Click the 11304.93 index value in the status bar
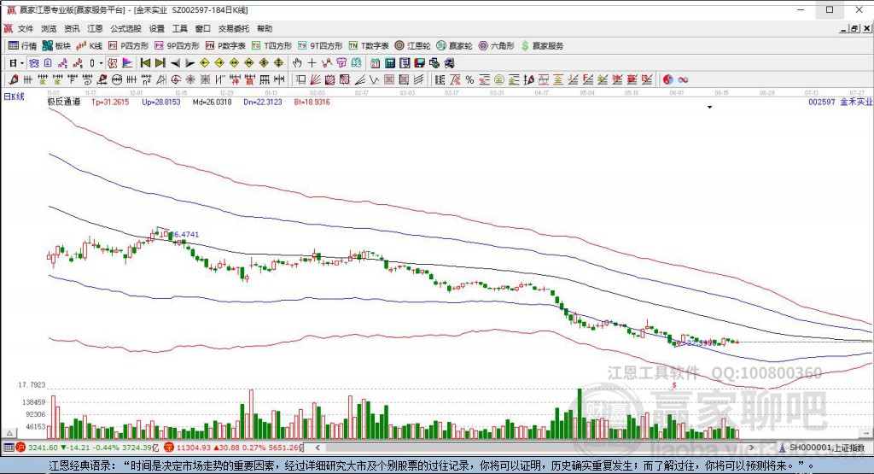 coord(195,448)
